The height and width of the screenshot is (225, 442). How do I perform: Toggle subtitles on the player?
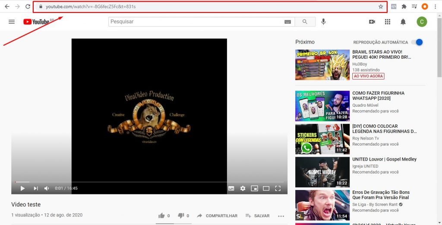tap(231, 188)
